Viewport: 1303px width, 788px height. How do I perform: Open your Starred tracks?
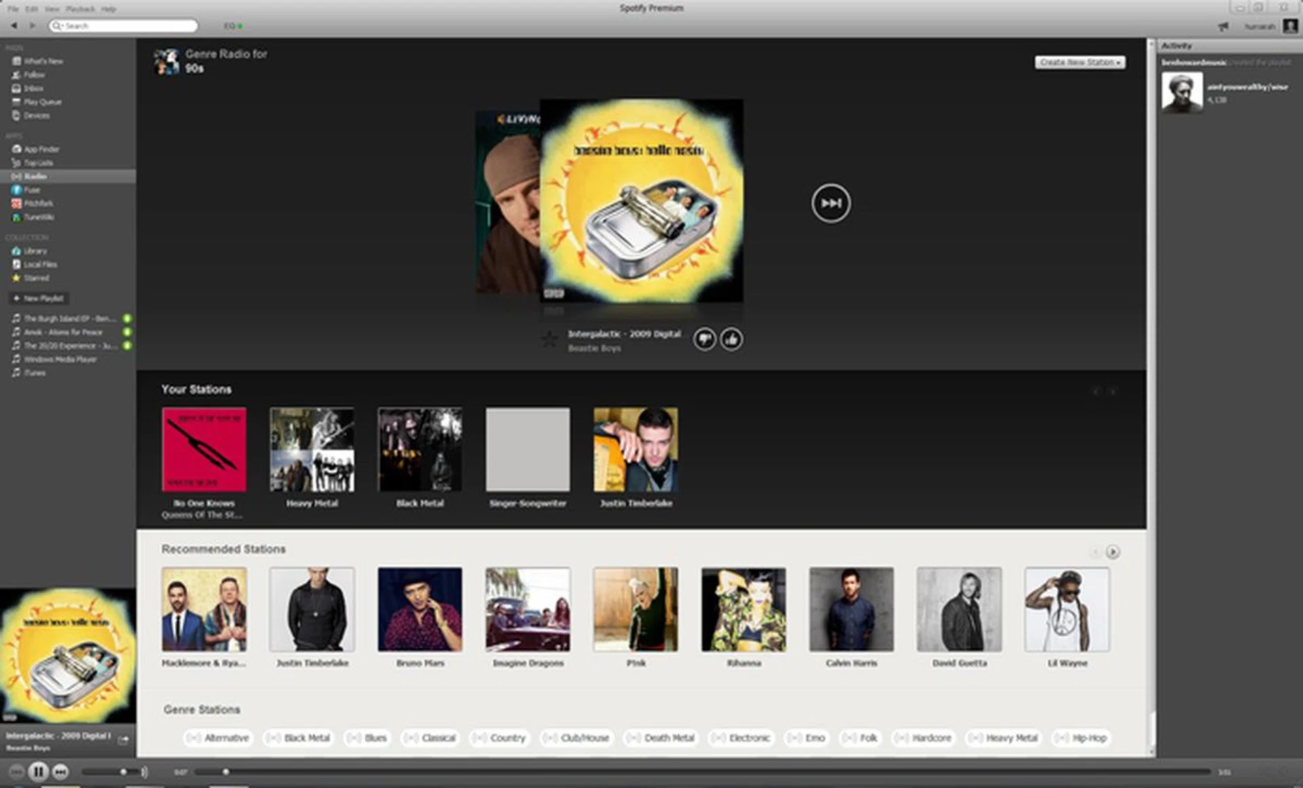click(x=37, y=277)
